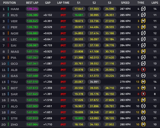Click GAS's hard tyre icon
Viewport: 160px width, 128px height.
143,76
